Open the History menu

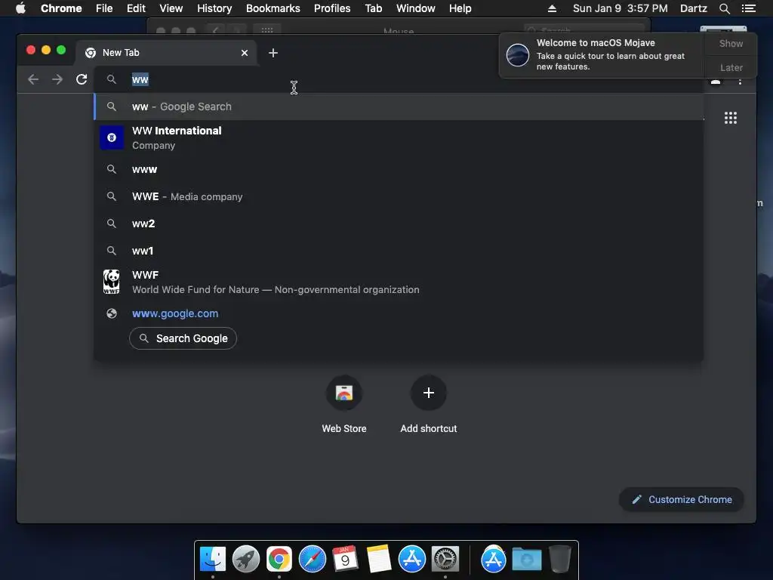pos(214,8)
